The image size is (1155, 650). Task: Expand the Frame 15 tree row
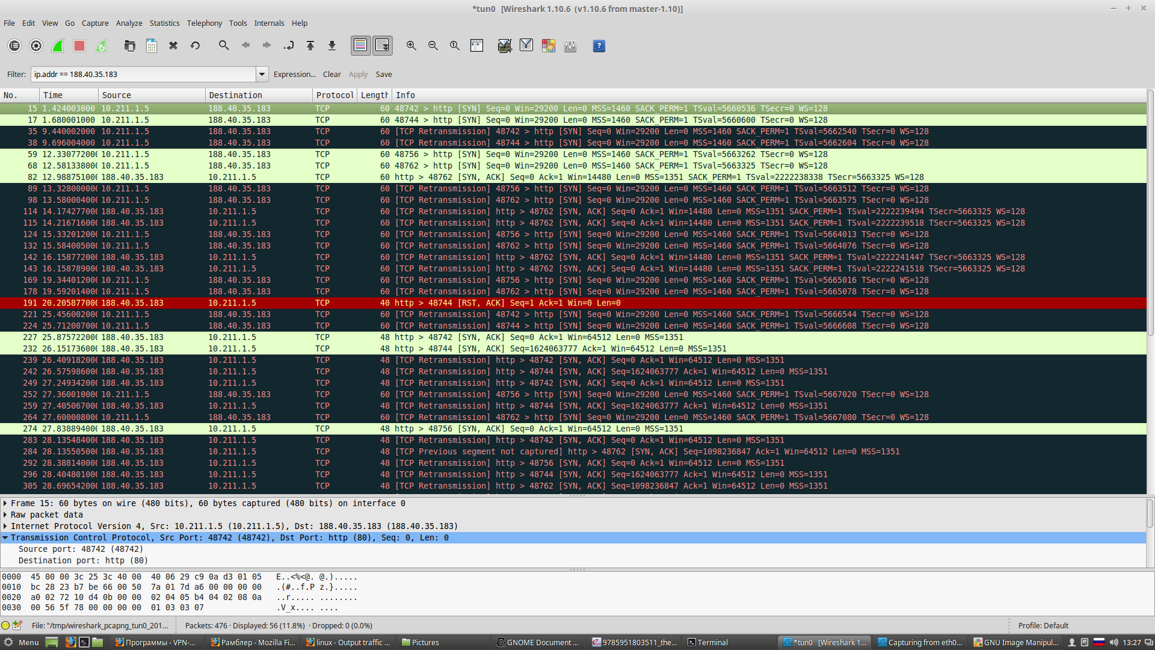pyautogui.click(x=5, y=503)
